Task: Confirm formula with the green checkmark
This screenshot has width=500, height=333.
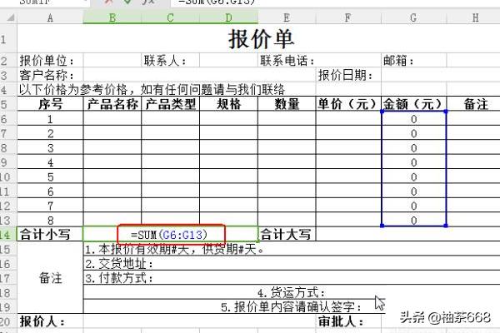Action: (x=127, y=2)
